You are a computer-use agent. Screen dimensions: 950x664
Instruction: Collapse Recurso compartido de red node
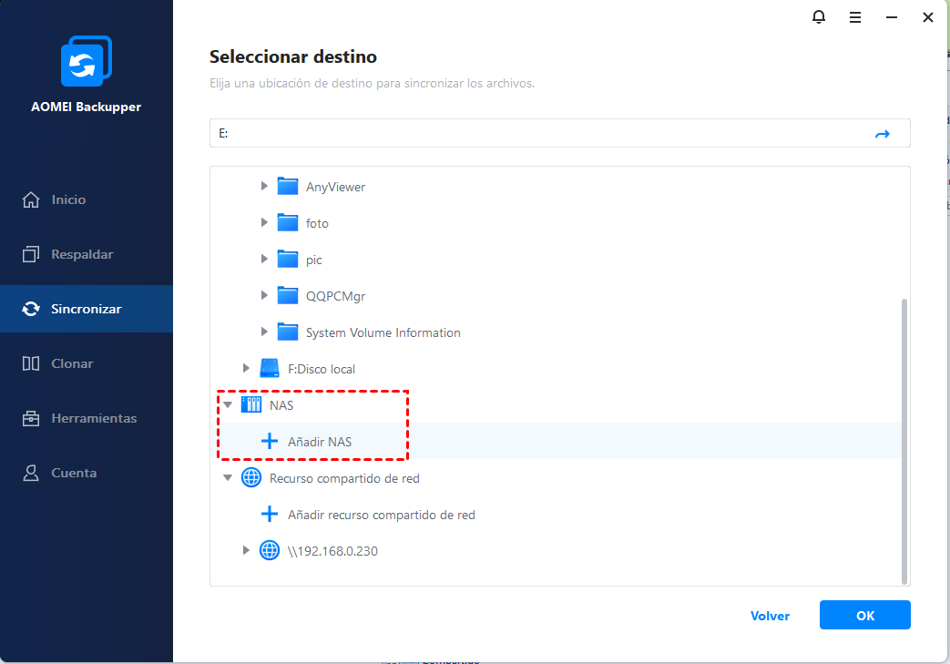228,477
